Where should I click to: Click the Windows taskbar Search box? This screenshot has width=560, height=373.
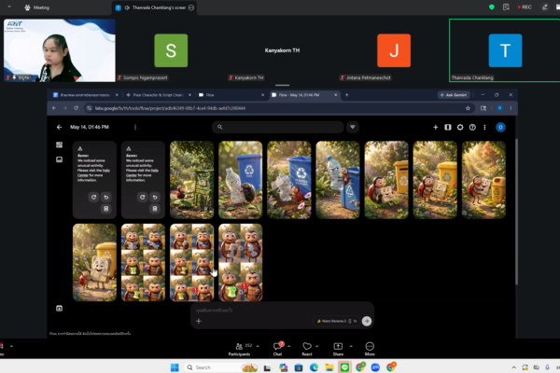point(221,367)
